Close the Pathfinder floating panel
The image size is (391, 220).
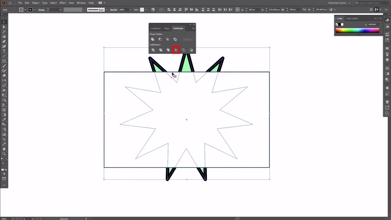(x=194, y=24)
